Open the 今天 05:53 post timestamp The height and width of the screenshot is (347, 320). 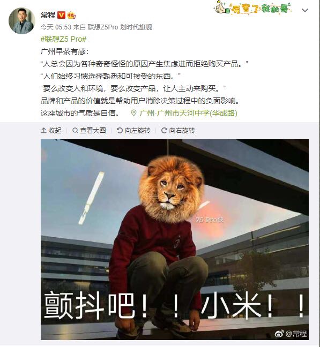pyautogui.click(x=56, y=27)
